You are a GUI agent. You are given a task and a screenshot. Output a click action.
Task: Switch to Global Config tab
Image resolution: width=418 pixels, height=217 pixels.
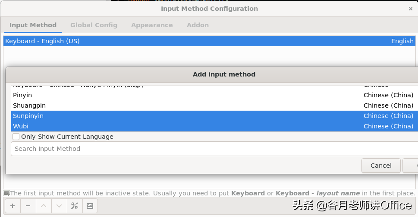coord(94,25)
